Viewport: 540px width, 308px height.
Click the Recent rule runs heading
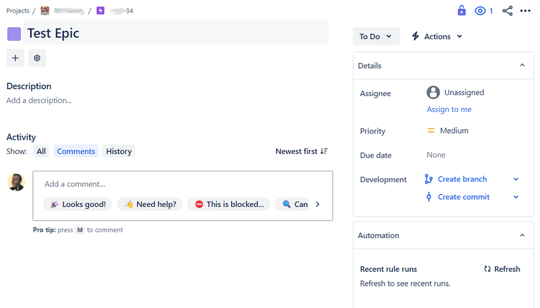[x=389, y=269]
